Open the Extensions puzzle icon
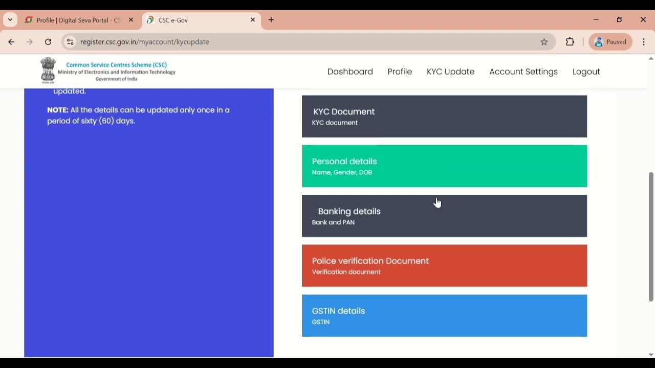This screenshot has width=655, height=368. (571, 42)
